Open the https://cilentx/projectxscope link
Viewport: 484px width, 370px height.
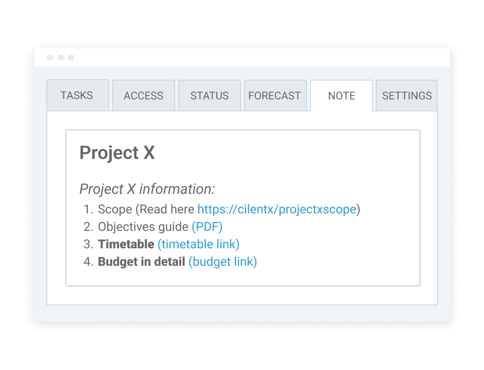tap(277, 209)
